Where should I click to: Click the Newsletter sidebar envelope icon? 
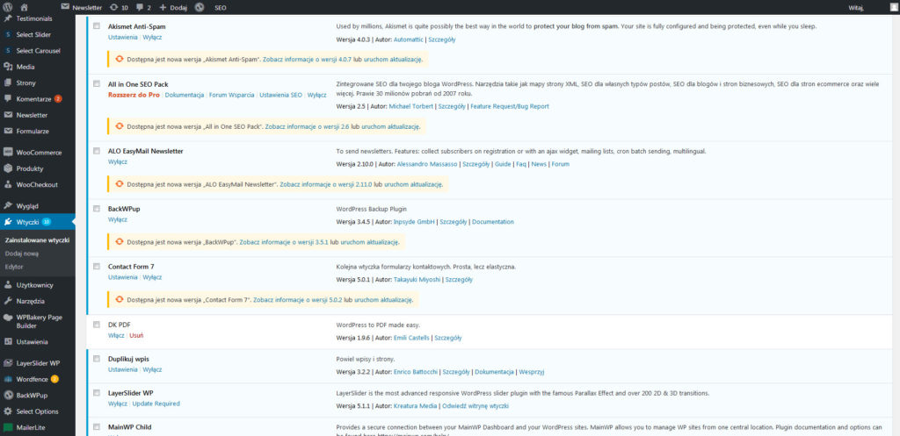point(7,115)
